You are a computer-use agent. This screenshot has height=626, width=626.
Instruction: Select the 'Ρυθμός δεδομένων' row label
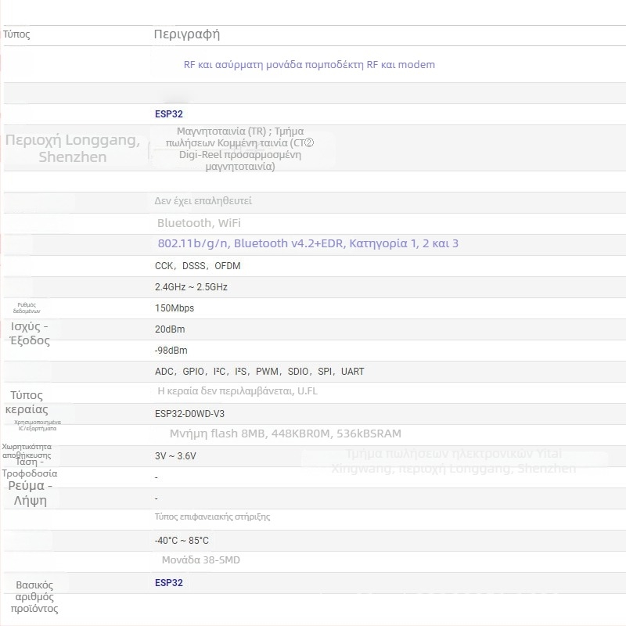click(x=27, y=308)
